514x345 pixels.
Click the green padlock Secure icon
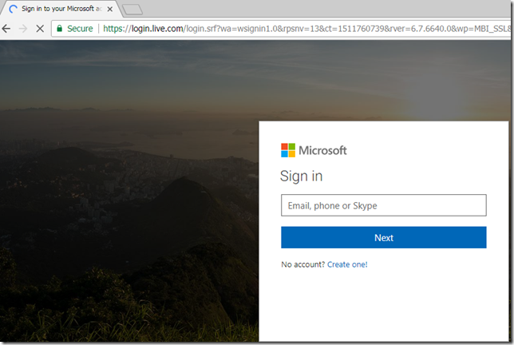(59, 29)
